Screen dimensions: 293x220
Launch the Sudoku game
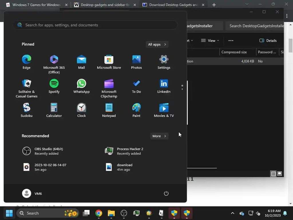coord(27,110)
